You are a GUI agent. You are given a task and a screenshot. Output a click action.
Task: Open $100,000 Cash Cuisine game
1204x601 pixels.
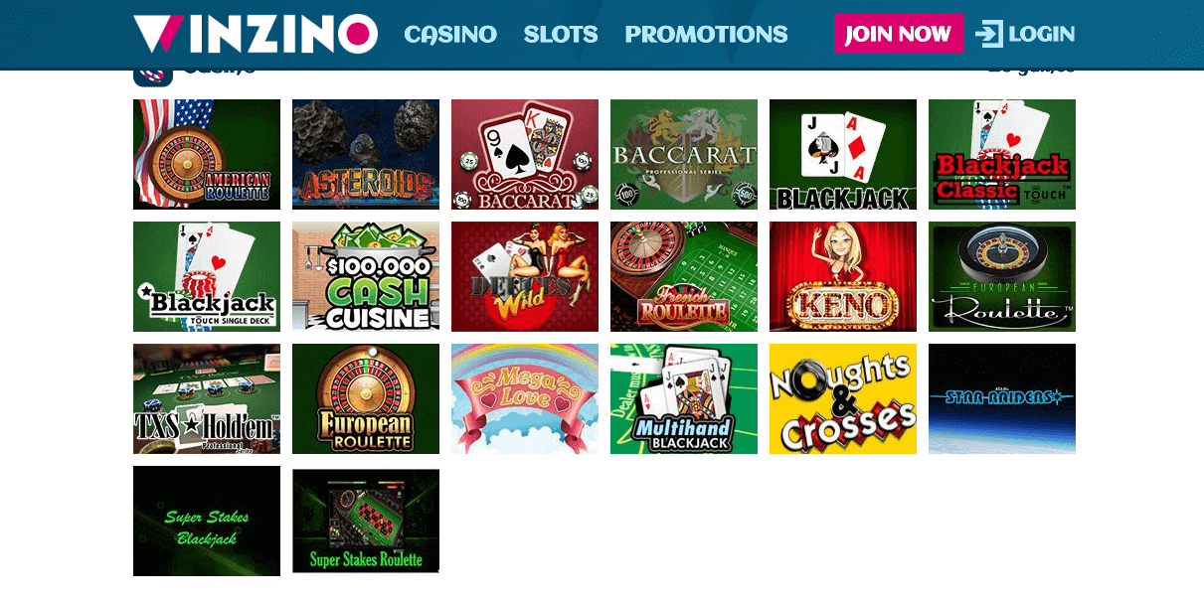click(366, 276)
